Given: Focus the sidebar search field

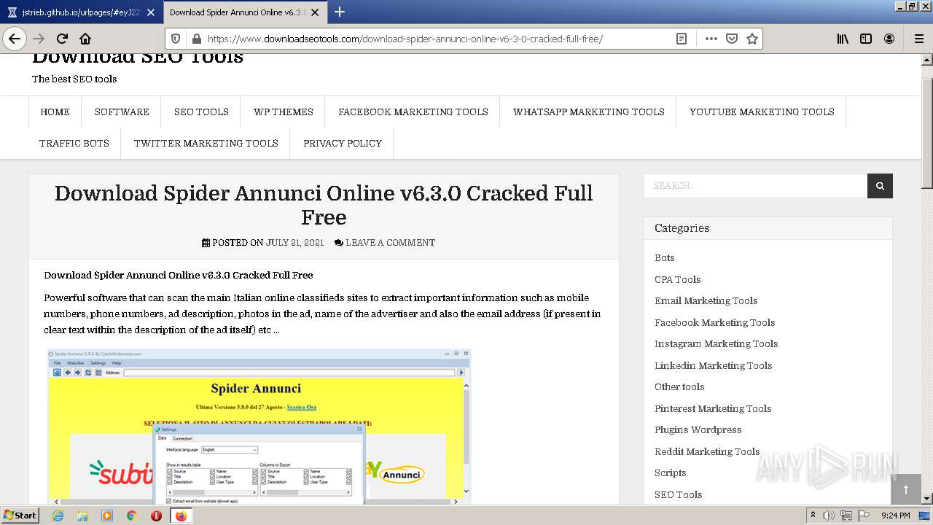Looking at the screenshot, I should click(x=755, y=186).
